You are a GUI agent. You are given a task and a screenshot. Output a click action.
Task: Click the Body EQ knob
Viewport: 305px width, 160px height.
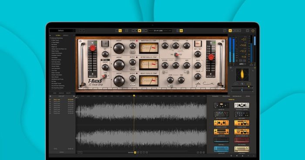165,46
